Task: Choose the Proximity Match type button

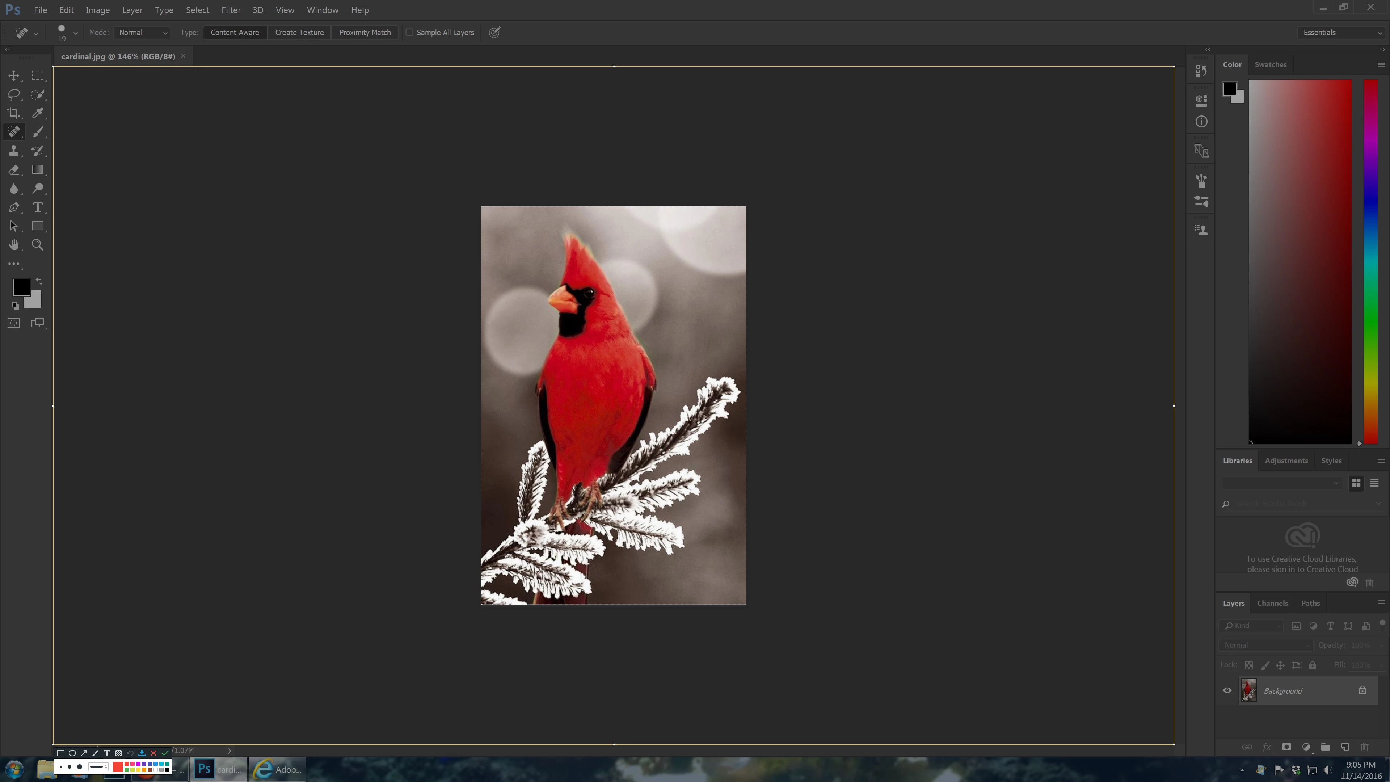Action: [x=365, y=32]
